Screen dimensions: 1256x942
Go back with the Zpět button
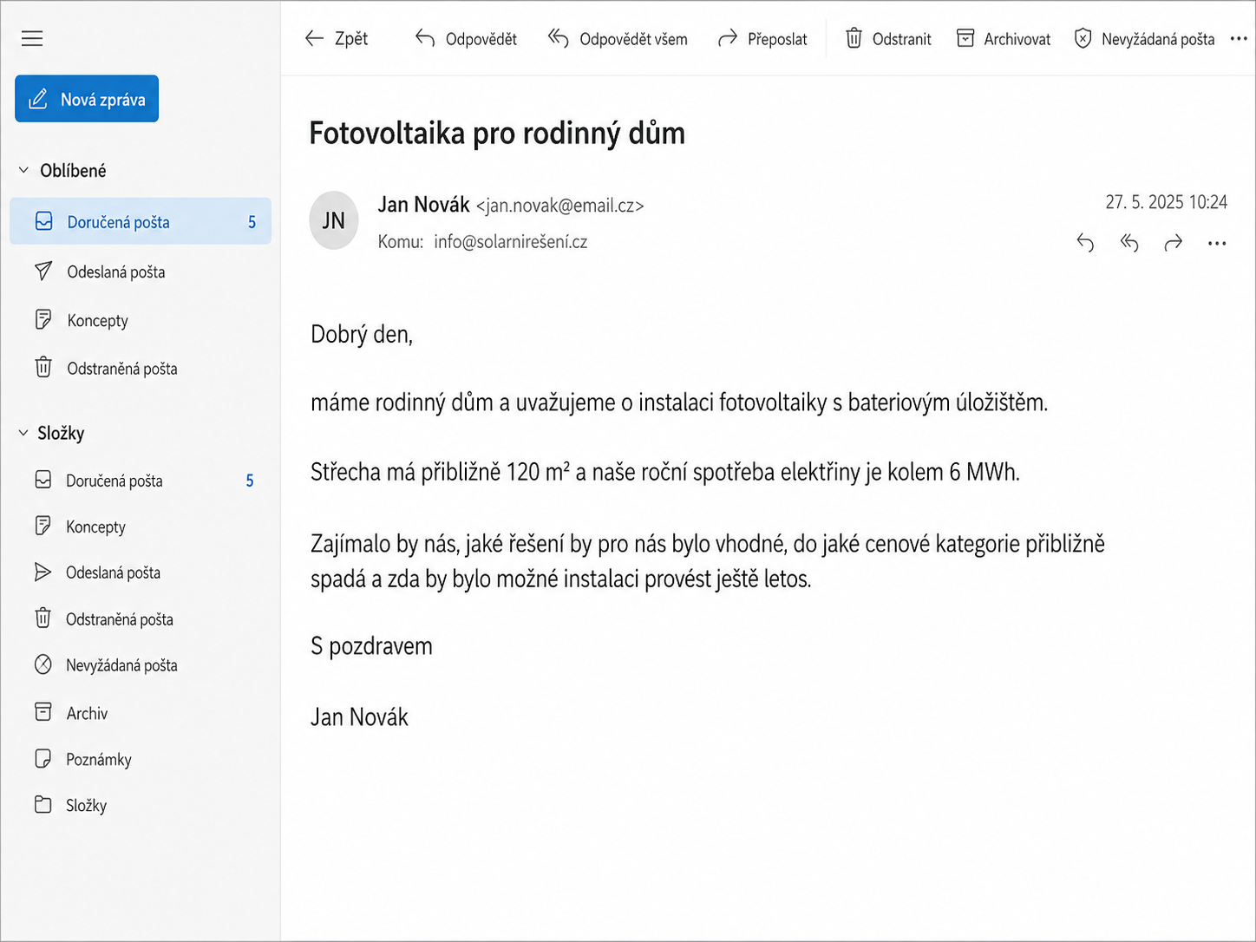(x=337, y=39)
